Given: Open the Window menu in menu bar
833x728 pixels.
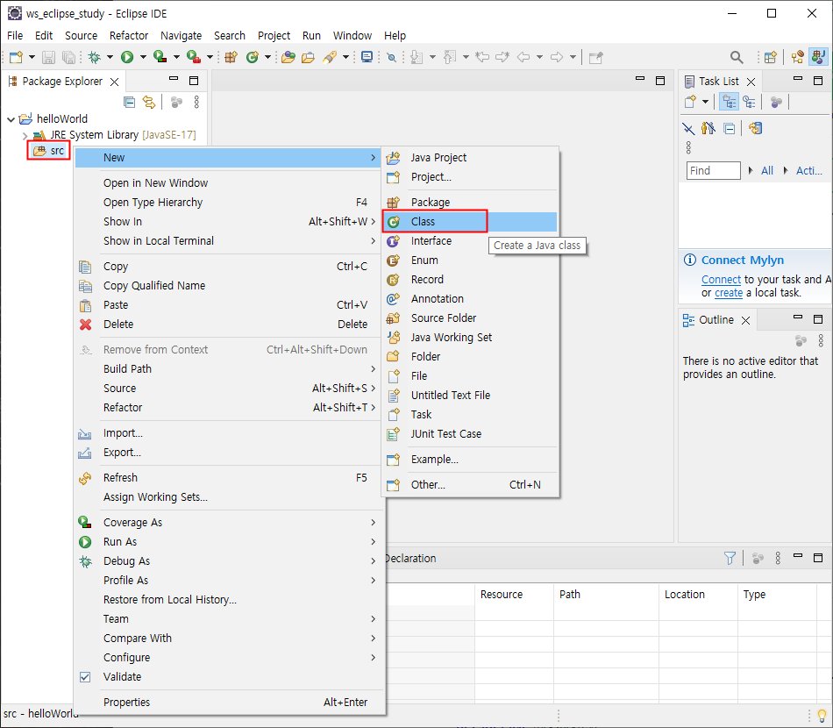Looking at the screenshot, I should click(352, 36).
